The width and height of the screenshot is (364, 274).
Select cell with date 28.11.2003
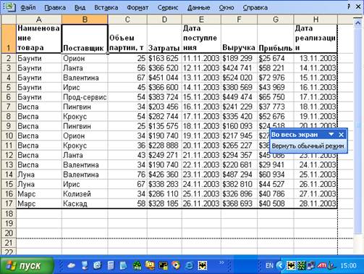(x=316, y=204)
